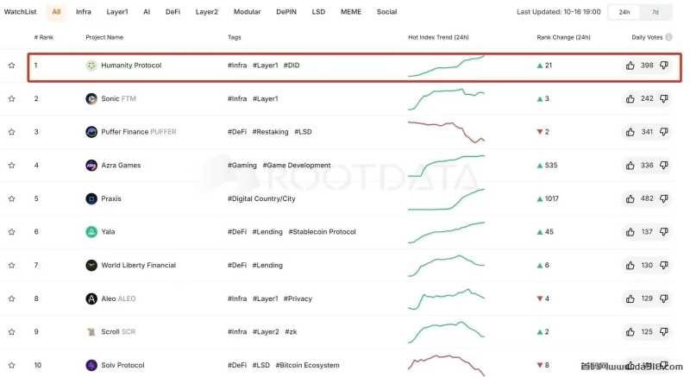Toggle watchlist star for Scroll
The height and width of the screenshot is (377, 690).
pyautogui.click(x=11, y=331)
